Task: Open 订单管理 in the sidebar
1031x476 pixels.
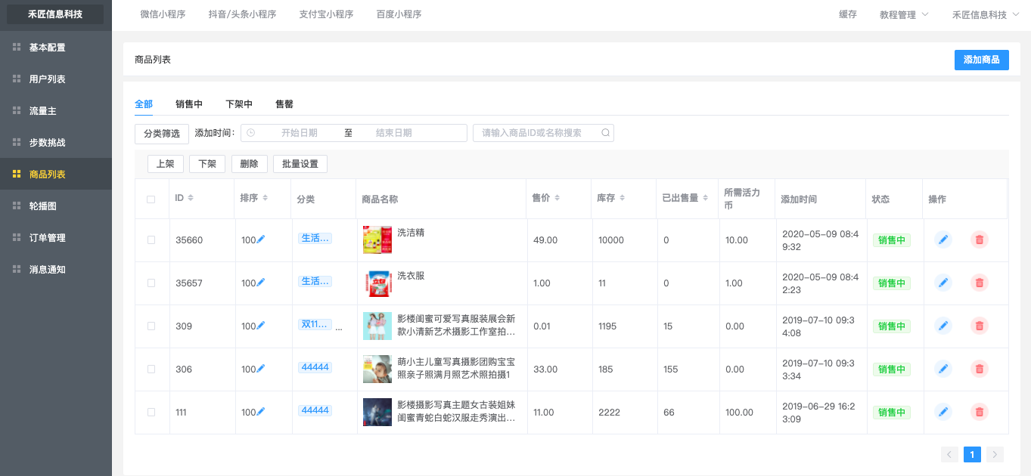Action: (x=47, y=237)
